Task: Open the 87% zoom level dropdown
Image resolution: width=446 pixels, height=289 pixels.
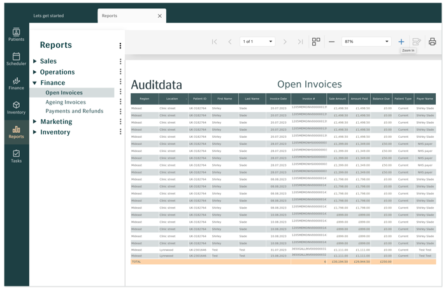Action: click(366, 41)
